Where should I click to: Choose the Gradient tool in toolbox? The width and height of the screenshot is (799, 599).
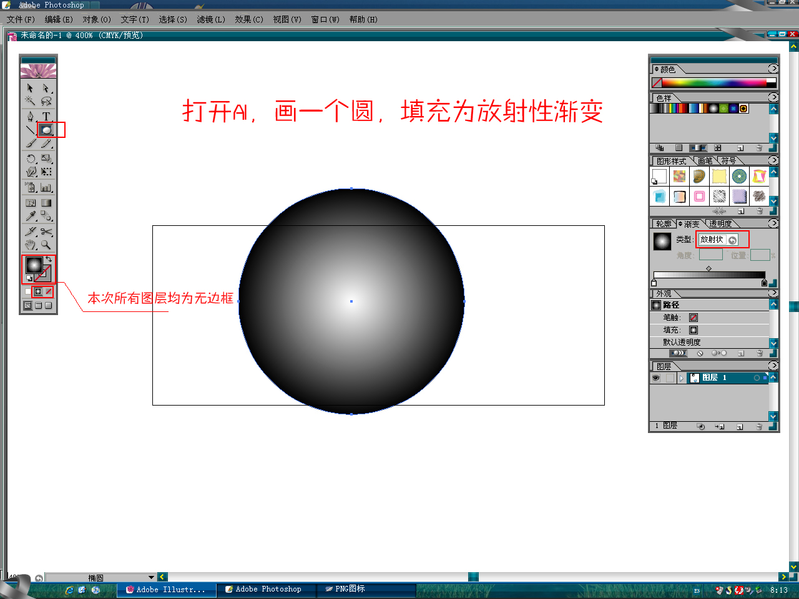[46, 203]
